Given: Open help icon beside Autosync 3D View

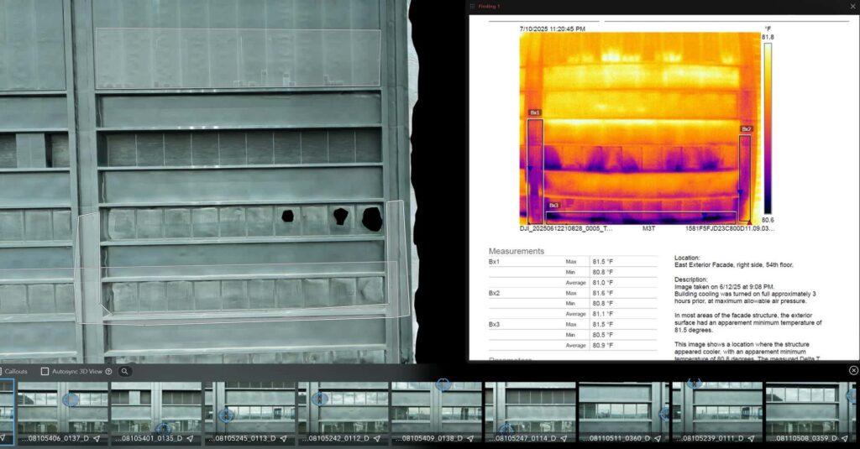Looking at the screenshot, I should click(x=108, y=371).
